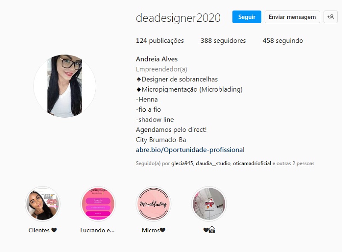This screenshot has width=342, height=252.
Task: Click the deadesigner2020 username heading
Action: pos(178,18)
